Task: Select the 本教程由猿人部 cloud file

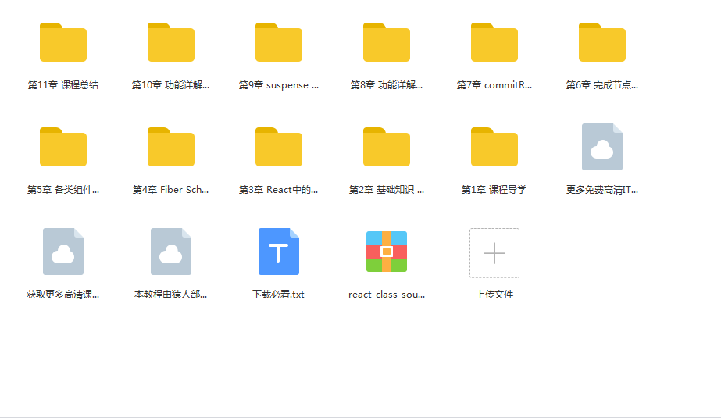Action: pos(171,252)
